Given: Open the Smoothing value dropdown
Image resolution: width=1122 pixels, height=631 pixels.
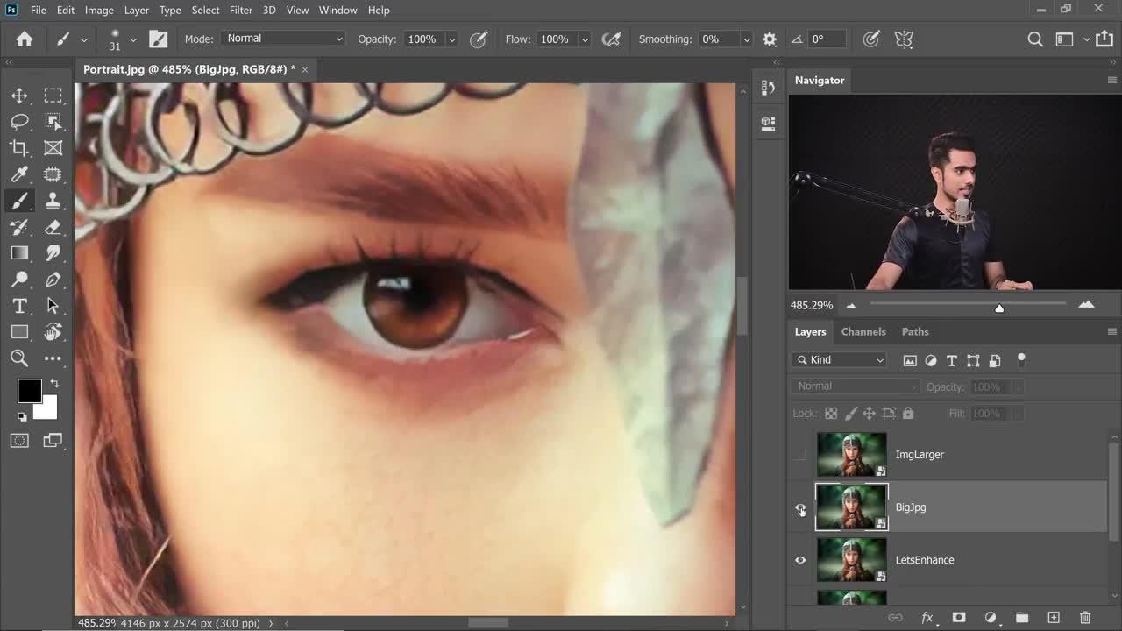Looking at the screenshot, I should point(747,39).
